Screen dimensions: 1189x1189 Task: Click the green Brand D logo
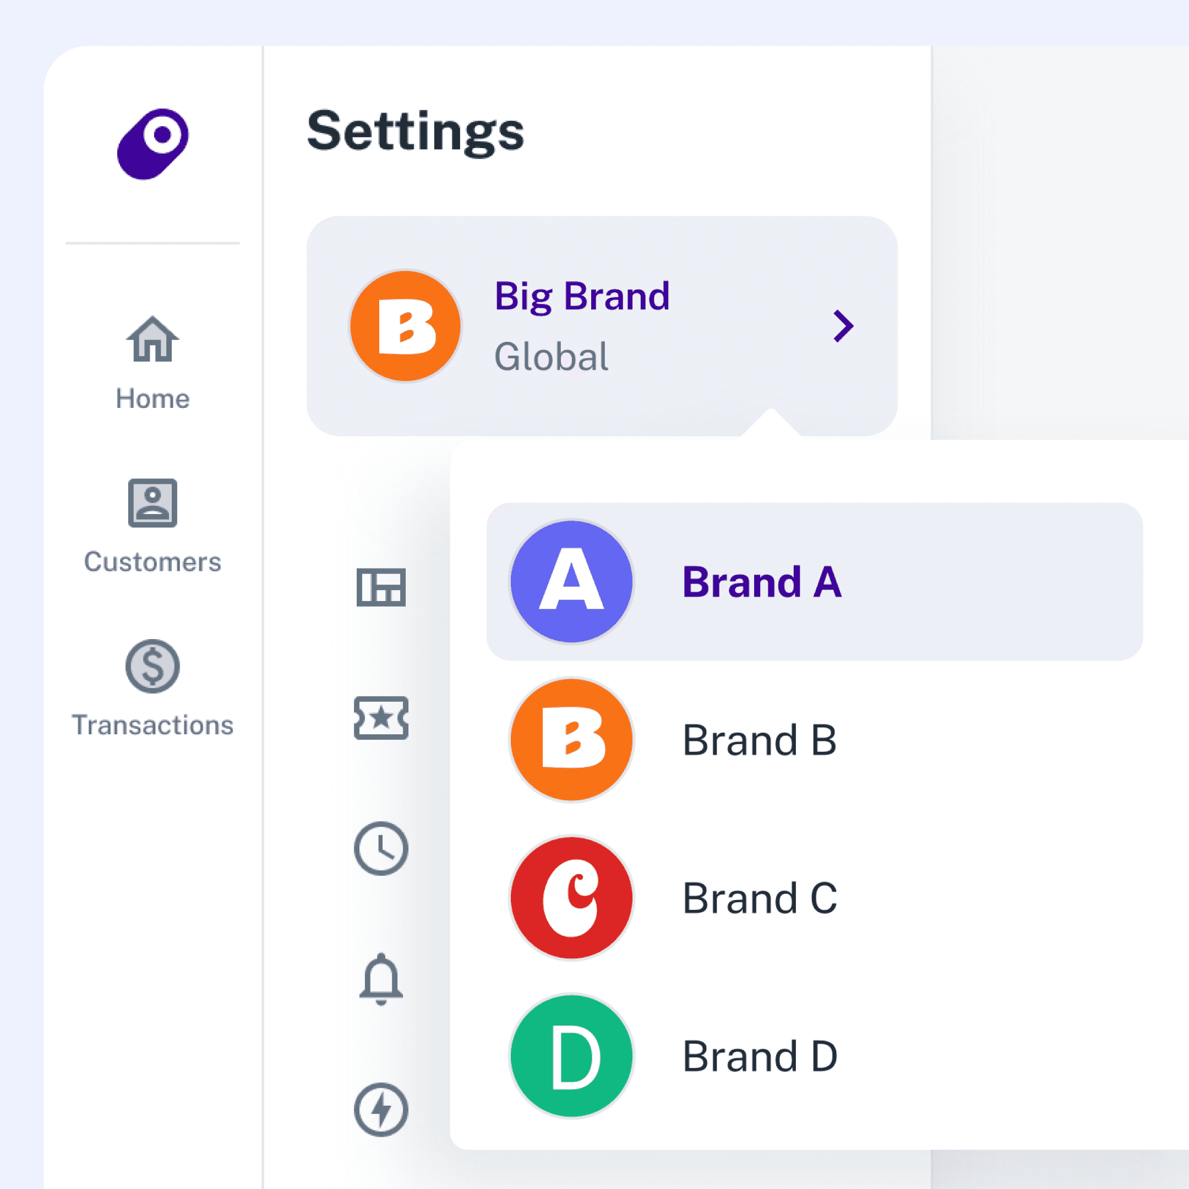(x=572, y=1056)
